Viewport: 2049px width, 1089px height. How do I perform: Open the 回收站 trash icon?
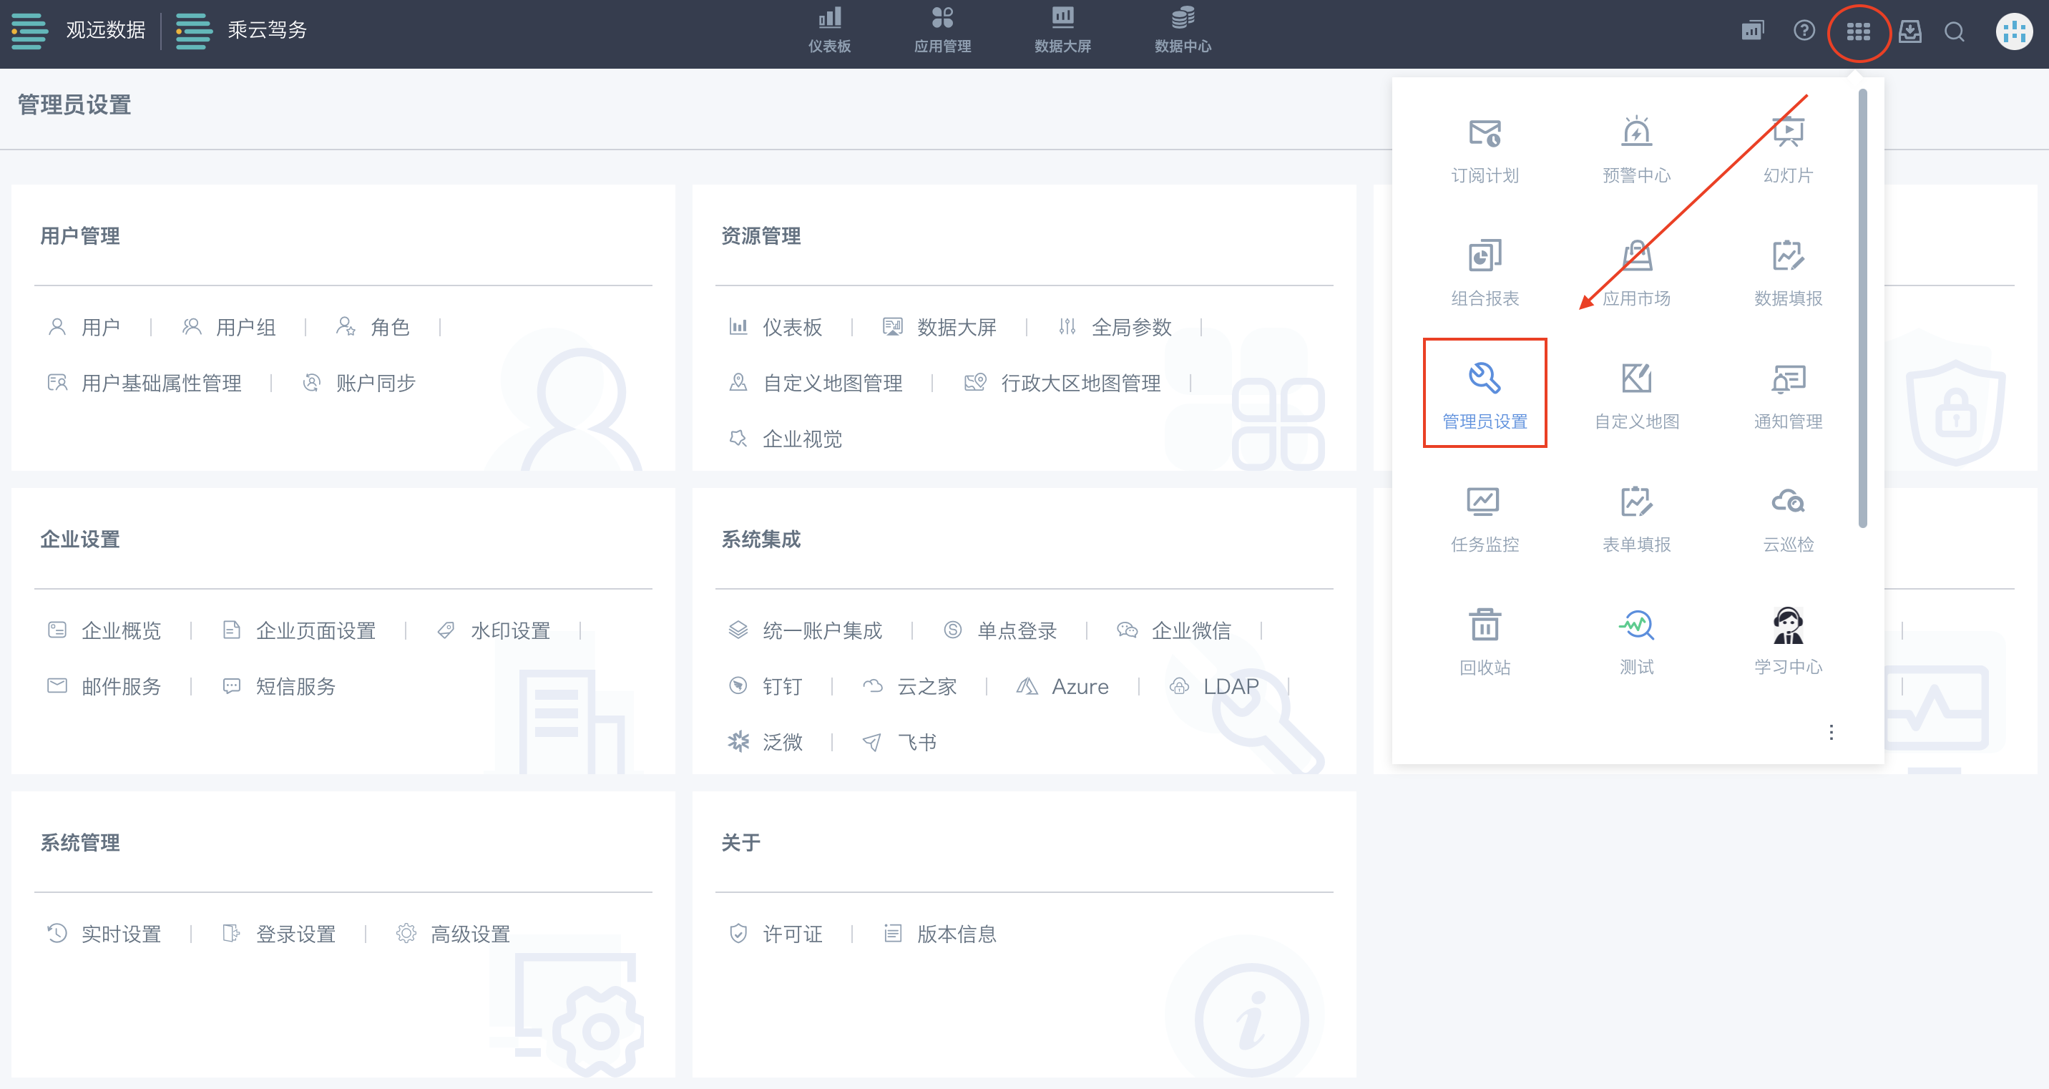1485,625
